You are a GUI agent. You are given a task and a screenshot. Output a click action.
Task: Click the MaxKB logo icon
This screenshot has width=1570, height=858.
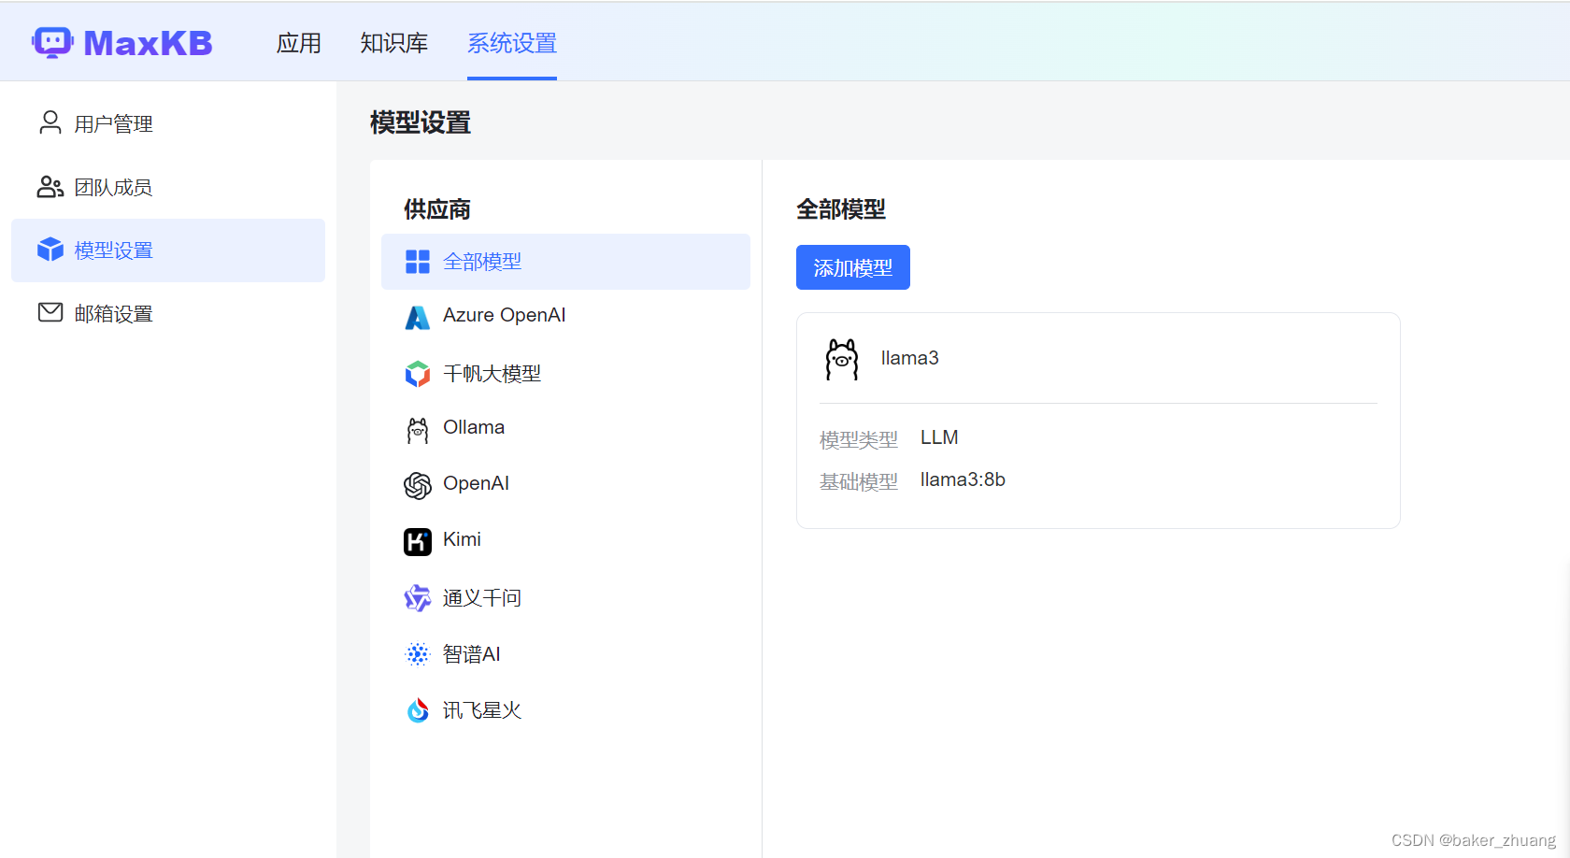point(51,41)
